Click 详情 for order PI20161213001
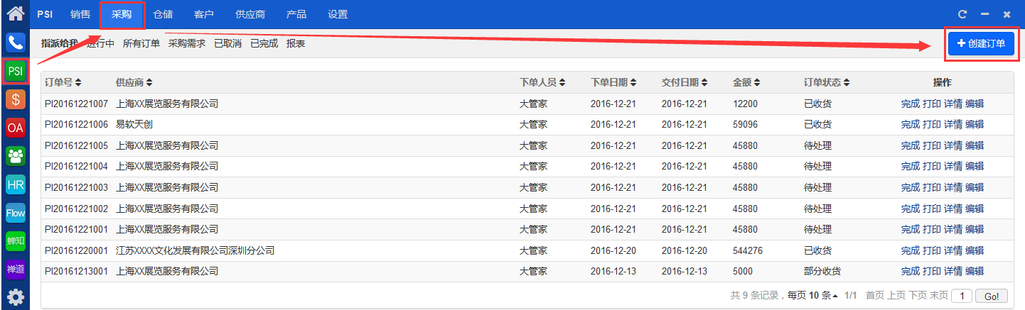Screen dimensions: 1025x310 tap(953, 271)
